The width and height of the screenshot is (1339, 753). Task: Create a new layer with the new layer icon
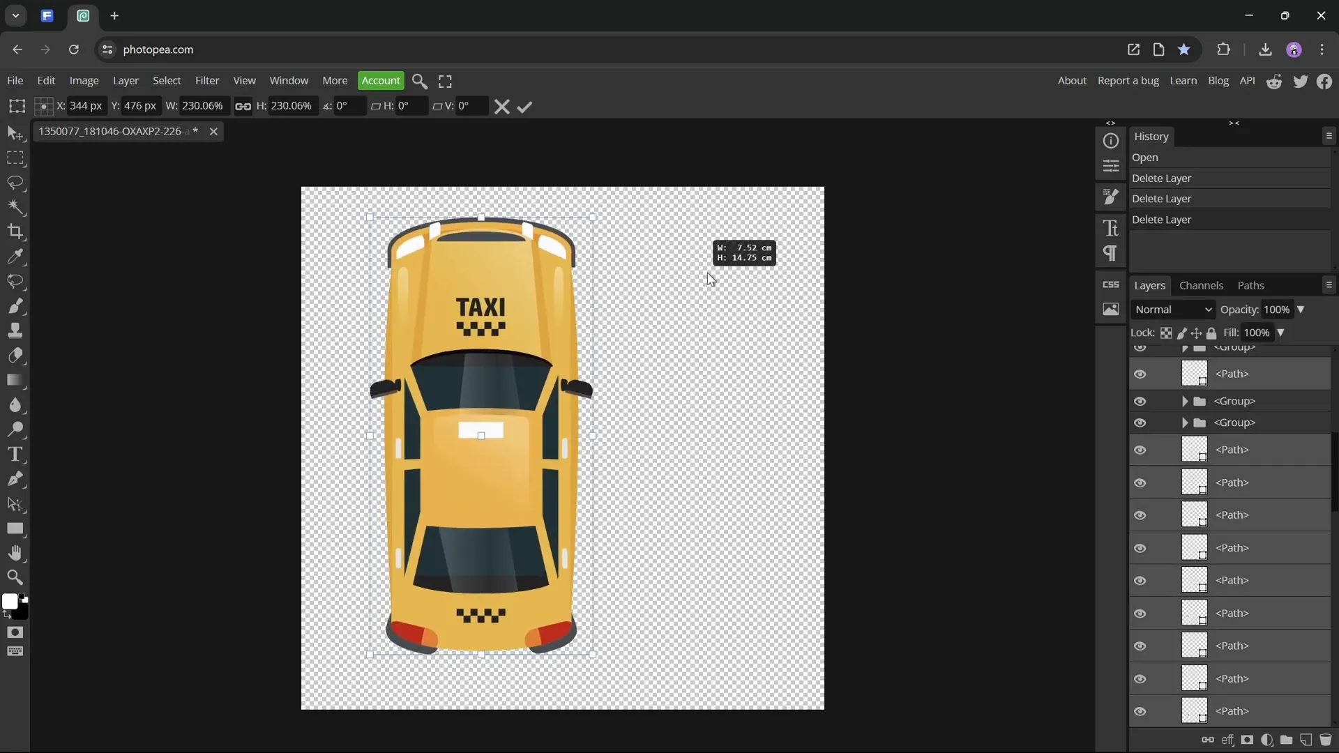[1306, 740]
